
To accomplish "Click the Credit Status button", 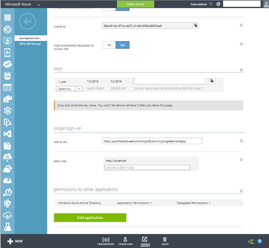I will point(135,4).
